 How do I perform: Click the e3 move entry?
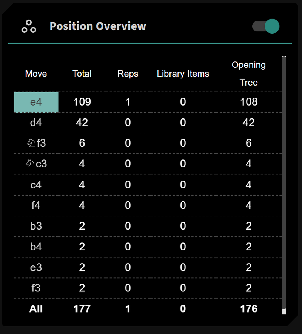(36, 268)
